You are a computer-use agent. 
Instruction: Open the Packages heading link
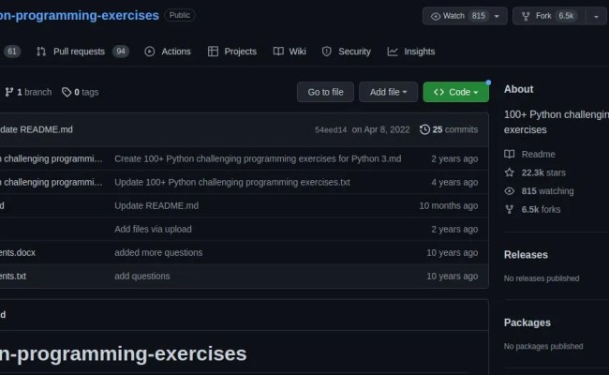527,322
